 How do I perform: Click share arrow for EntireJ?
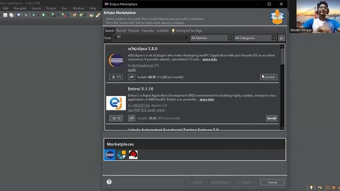click(x=131, y=118)
